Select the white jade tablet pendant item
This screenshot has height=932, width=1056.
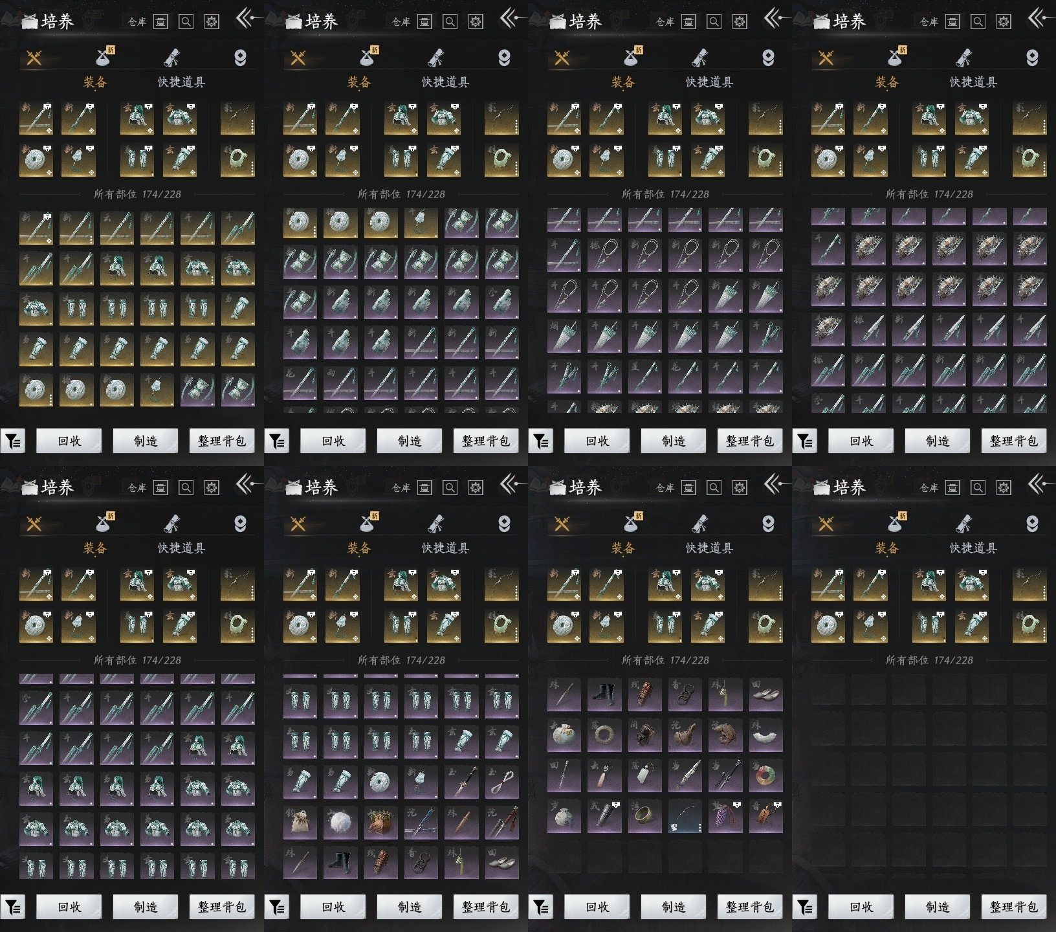[x=644, y=775]
